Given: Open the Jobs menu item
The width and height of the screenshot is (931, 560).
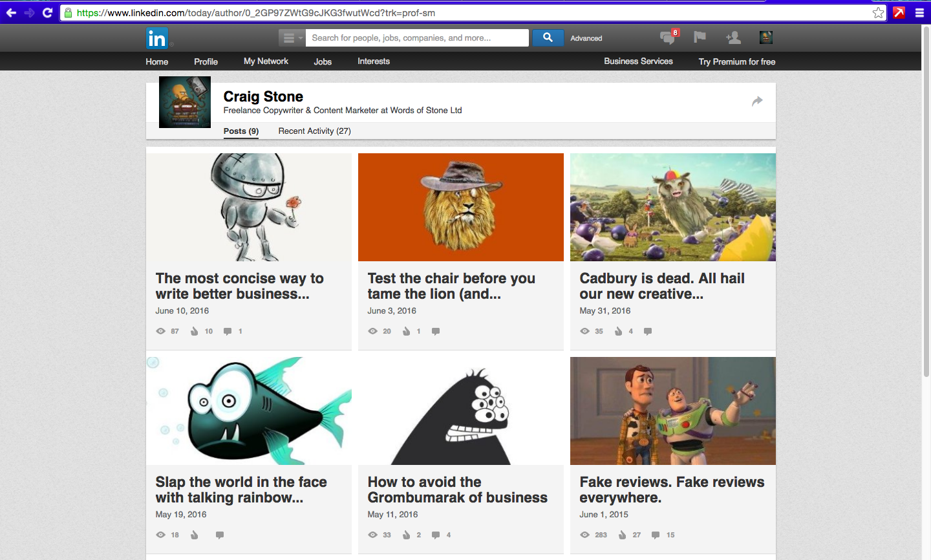Looking at the screenshot, I should click(323, 61).
